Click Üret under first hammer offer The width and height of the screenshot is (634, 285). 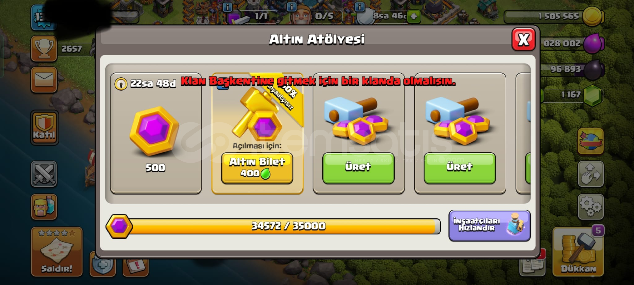[x=358, y=168]
